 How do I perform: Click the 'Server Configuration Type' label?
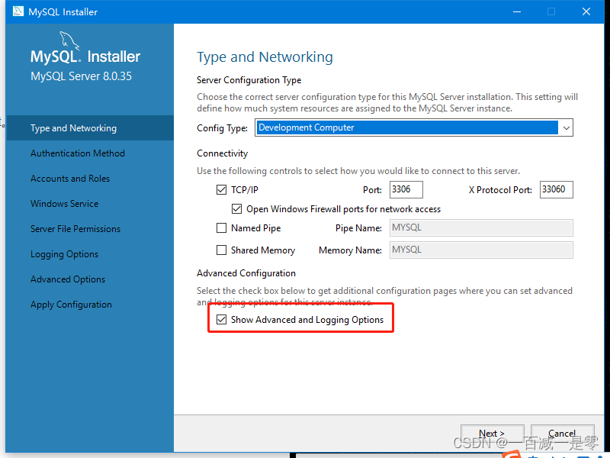(249, 80)
